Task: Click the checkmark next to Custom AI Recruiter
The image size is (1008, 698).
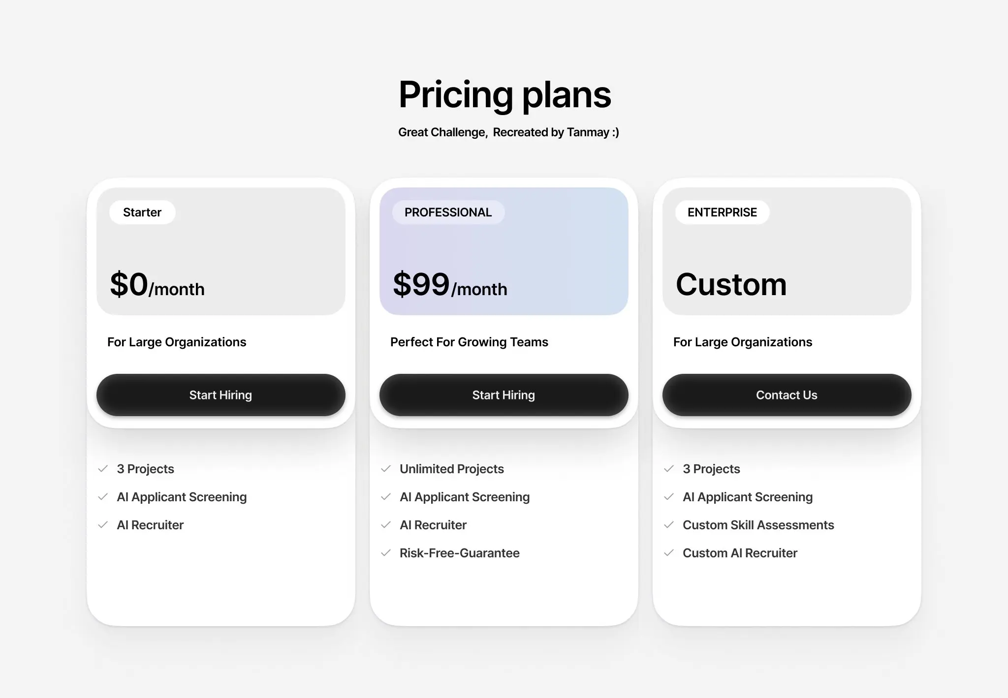Action: (x=669, y=553)
